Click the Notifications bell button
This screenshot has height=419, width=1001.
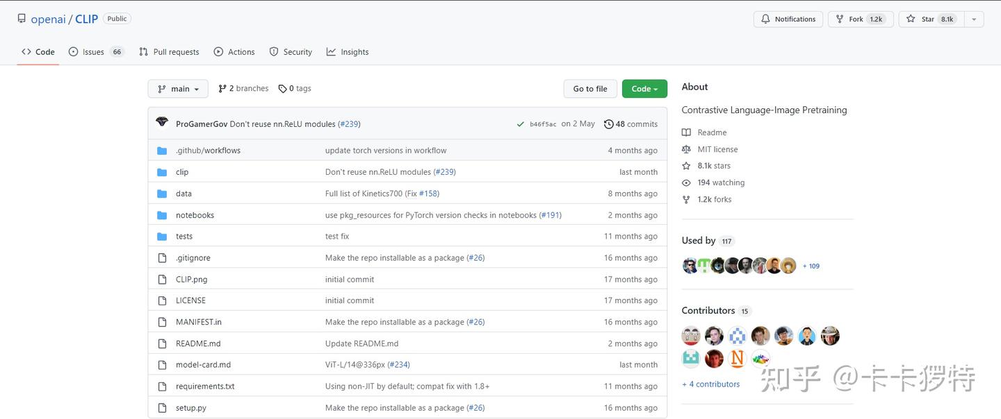tap(788, 19)
